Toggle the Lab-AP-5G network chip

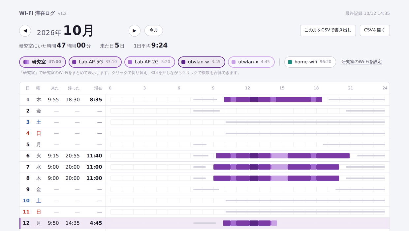point(95,62)
